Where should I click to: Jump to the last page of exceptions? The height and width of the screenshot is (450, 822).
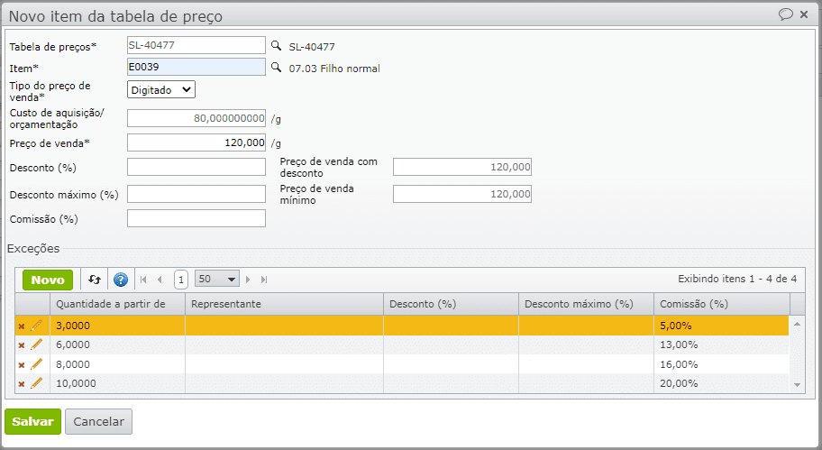(x=264, y=280)
